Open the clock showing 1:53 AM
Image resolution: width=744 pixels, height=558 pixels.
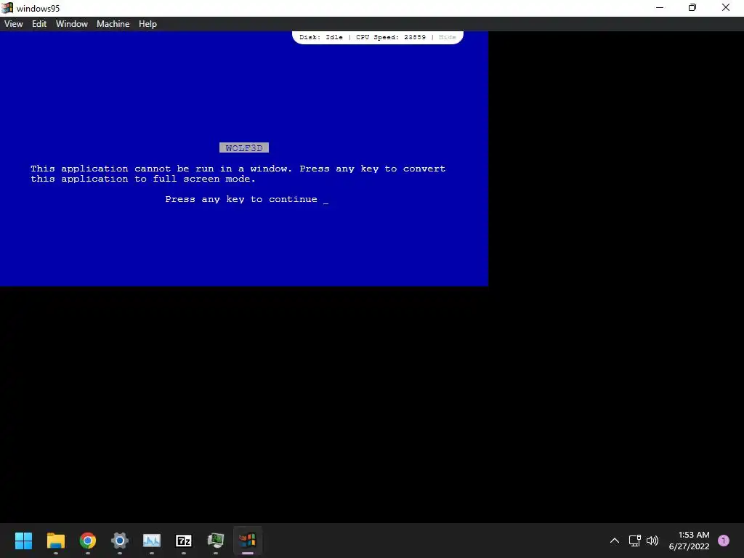pyautogui.click(x=689, y=541)
